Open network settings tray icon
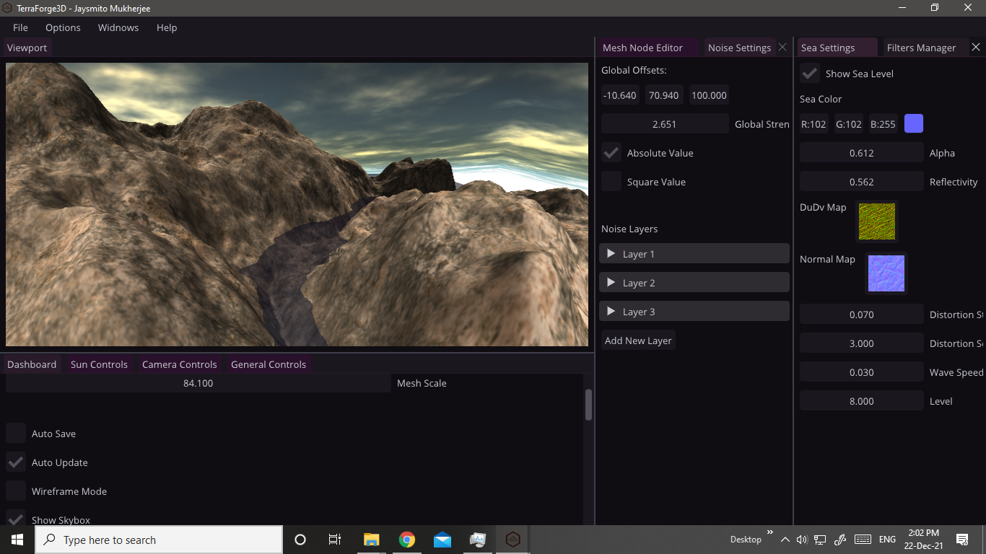 coord(820,540)
